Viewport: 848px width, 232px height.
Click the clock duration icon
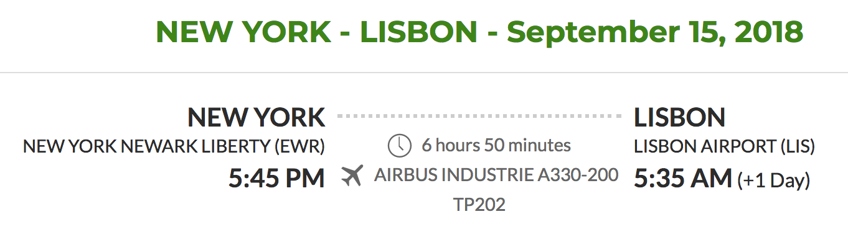400,146
